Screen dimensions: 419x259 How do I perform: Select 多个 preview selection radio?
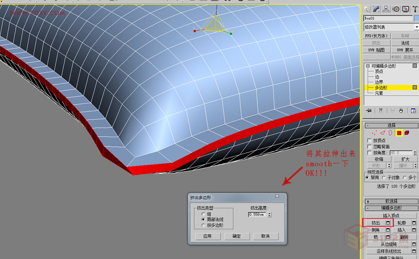point(405,178)
